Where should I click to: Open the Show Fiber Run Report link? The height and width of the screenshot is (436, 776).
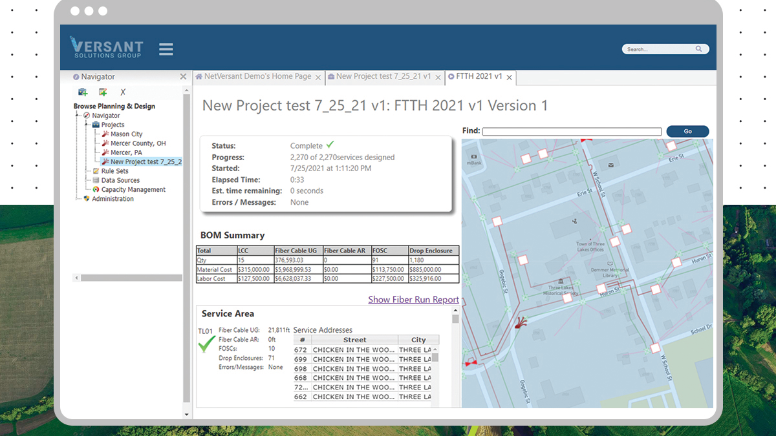click(413, 300)
